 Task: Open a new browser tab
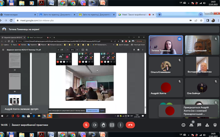click(159, 15)
